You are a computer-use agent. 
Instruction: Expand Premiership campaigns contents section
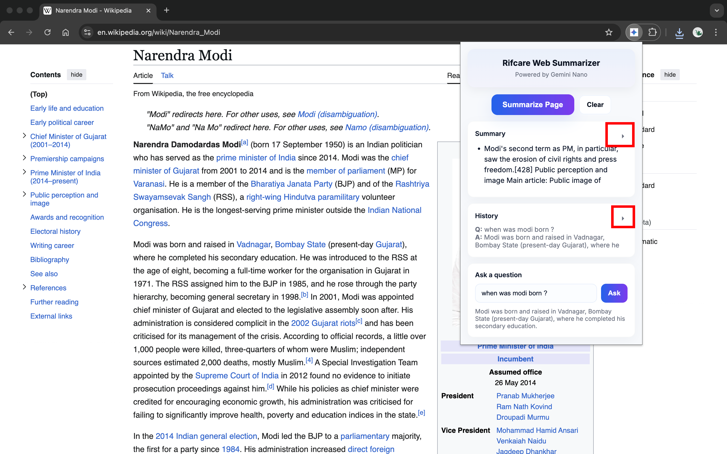pos(24,158)
